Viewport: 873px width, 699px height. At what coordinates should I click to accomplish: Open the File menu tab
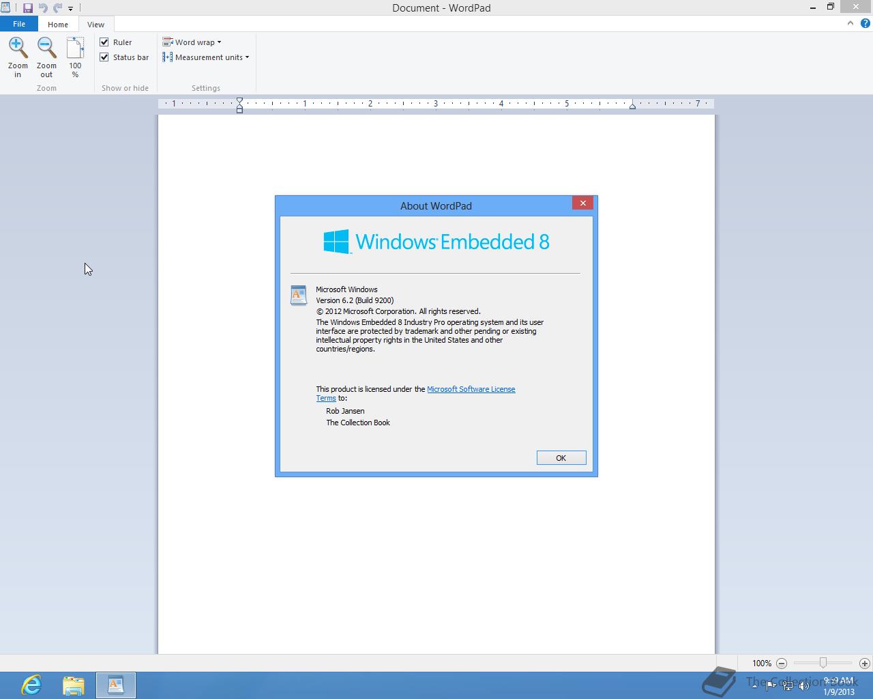click(19, 24)
